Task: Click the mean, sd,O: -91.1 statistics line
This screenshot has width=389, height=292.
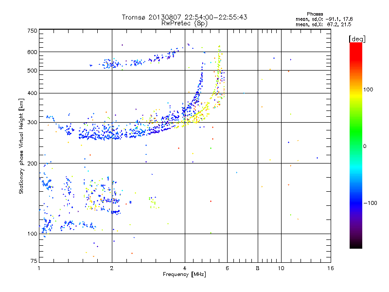Action: click(324, 19)
